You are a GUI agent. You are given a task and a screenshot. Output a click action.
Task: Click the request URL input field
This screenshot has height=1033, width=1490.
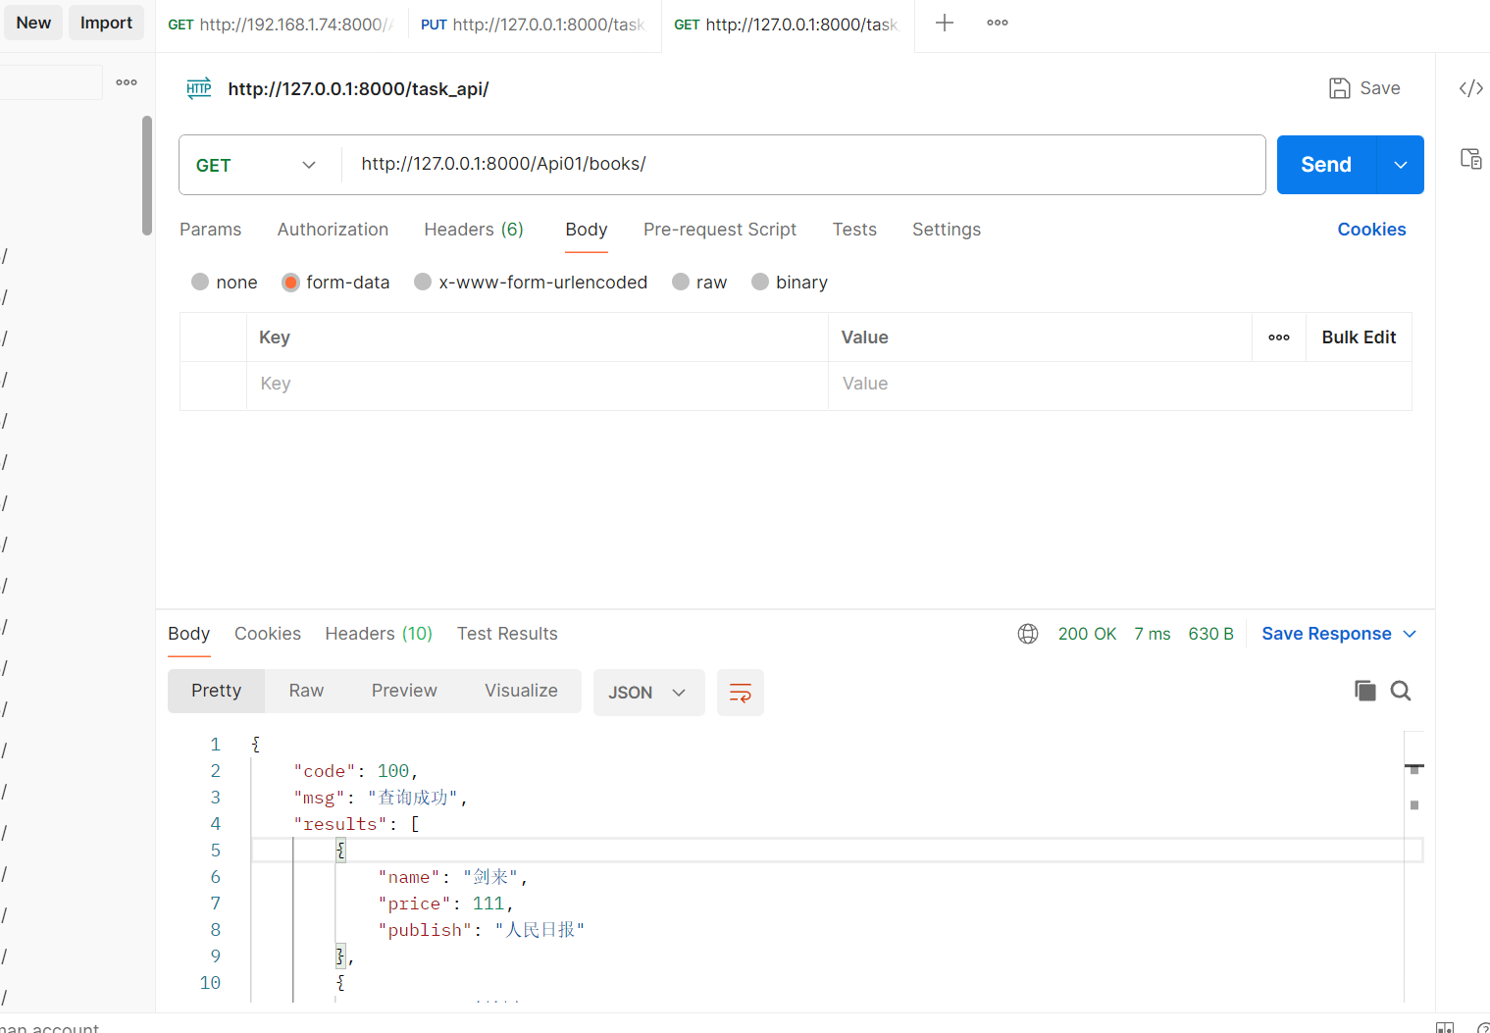coord(803,164)
